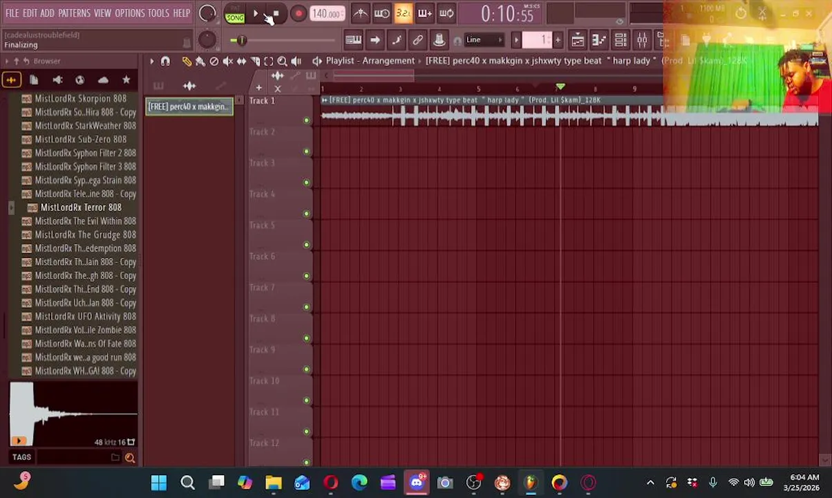Select MistLordRx UFO Aktivity 808 sample

click(x=86, y=316)
